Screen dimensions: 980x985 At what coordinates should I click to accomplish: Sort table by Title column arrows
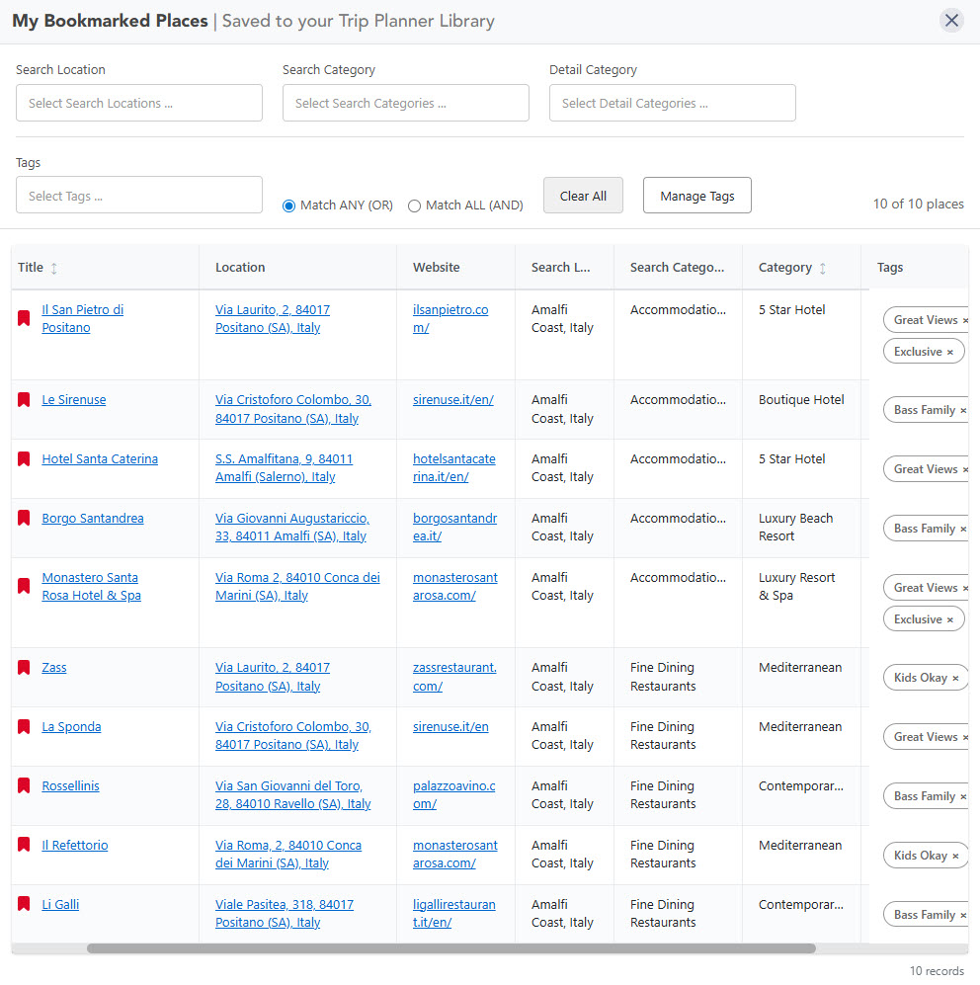54,268
